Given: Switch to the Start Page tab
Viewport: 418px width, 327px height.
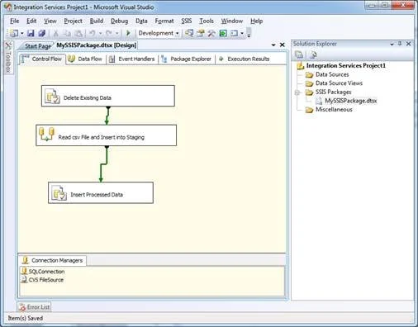Looking at the screenshot, I should [38, 46].
